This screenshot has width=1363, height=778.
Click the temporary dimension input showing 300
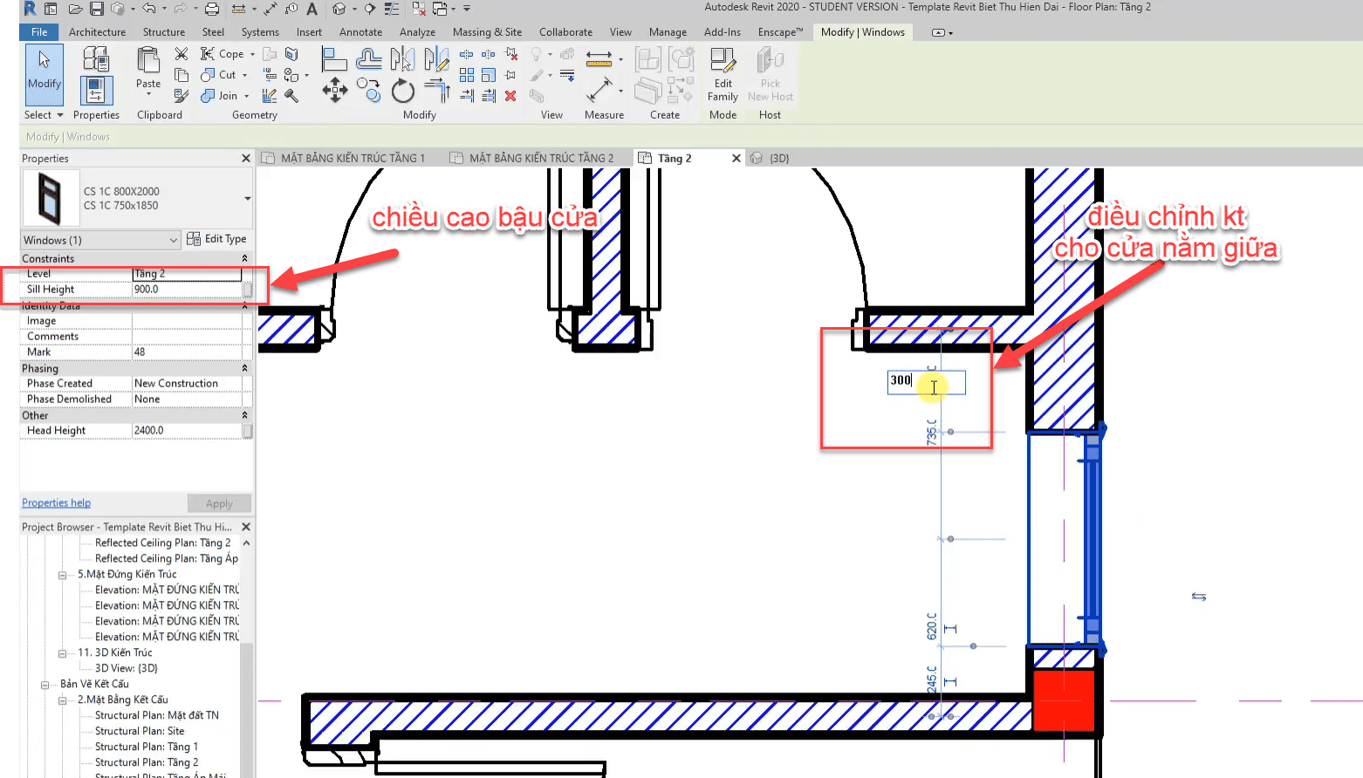click(926, 381)
